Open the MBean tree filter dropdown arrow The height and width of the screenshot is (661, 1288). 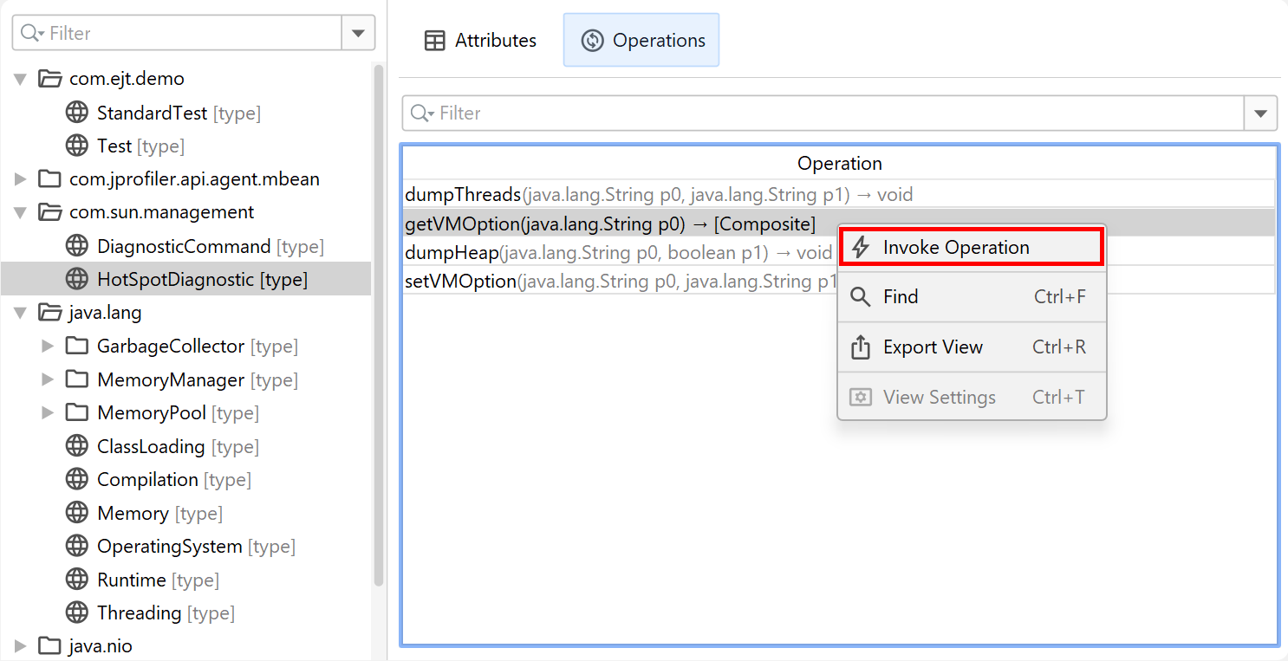(358, 34)
